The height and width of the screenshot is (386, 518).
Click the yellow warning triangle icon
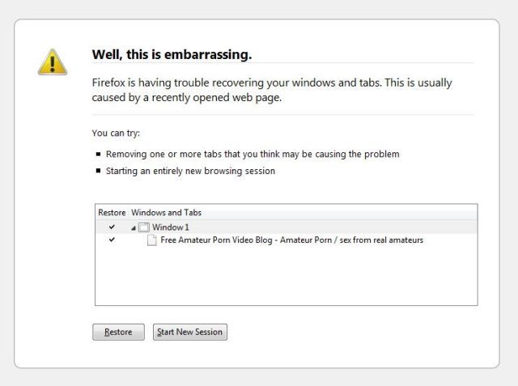pos(51,62)
